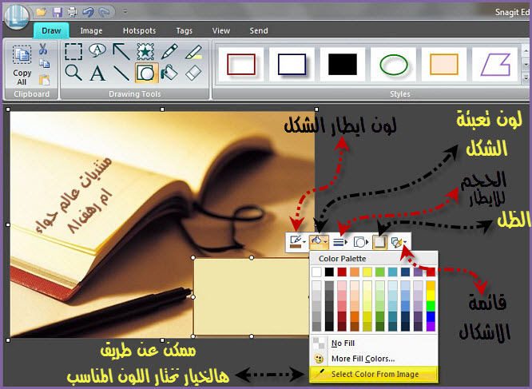Select the Fill paint bucket tool
The image size is (532, 389).
(169, 73)
